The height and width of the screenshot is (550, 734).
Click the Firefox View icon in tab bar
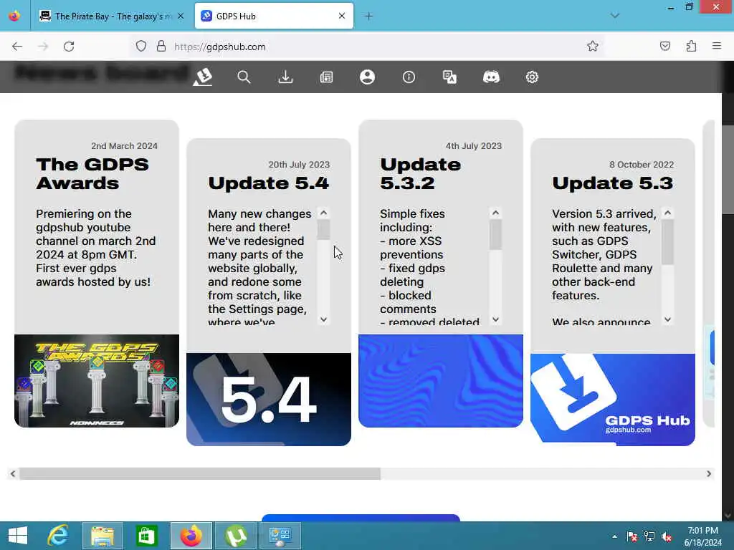(x=14, y=16)
